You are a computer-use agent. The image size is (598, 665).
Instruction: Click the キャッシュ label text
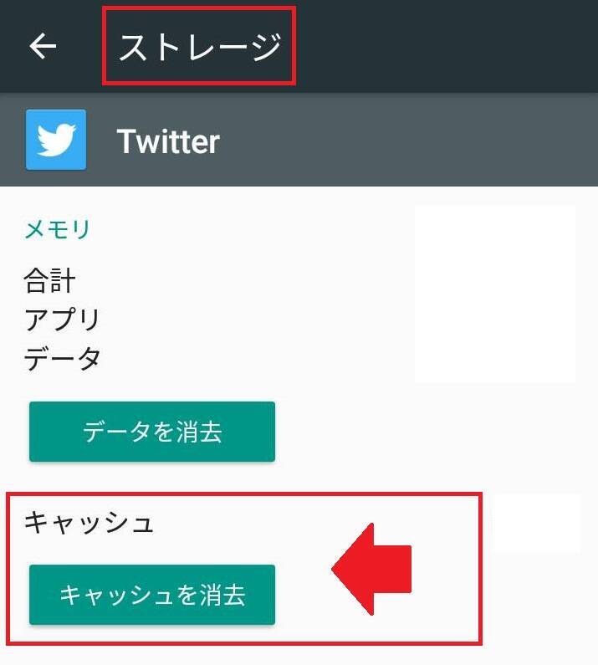(x=89, y=523)
